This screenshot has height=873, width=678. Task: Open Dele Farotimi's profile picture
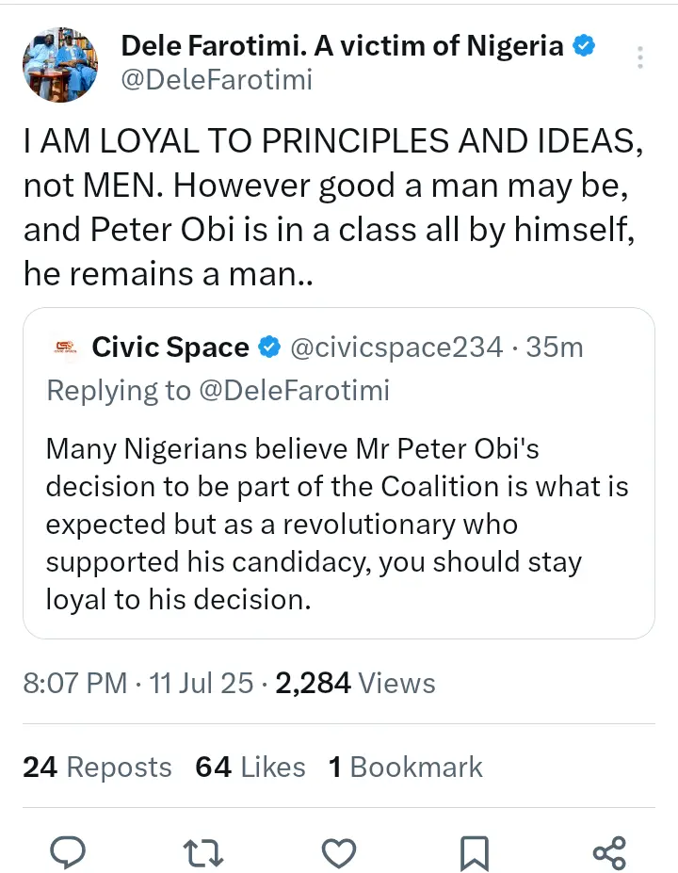click(x=60, y=62)
